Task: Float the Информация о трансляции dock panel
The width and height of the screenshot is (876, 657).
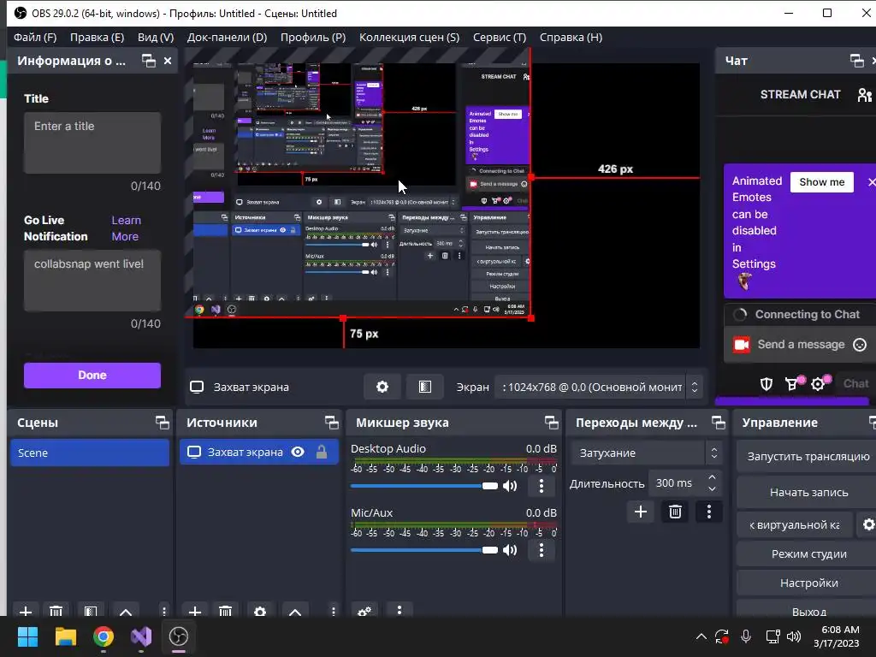Action: click(x=149, y=61)
